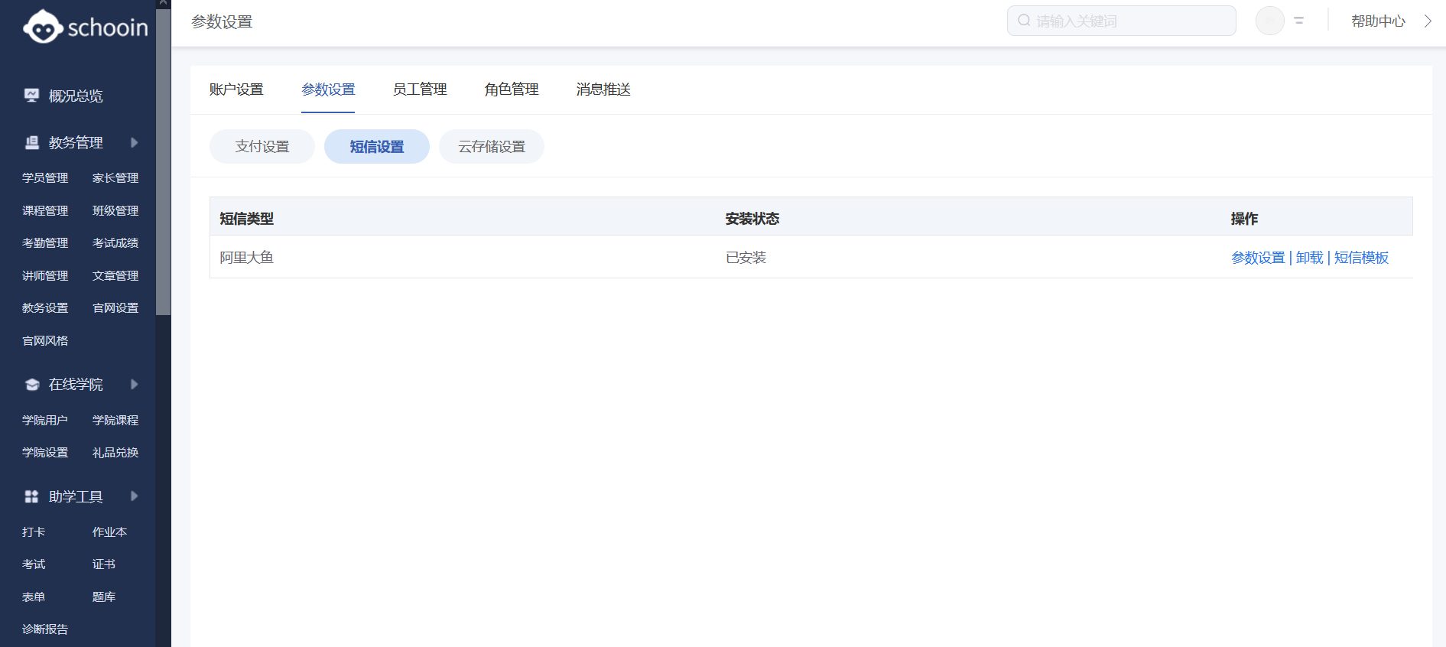Open the 帮助中心 link
Screen dimensions: 1446x647
pyautogui.click(x=1378, y=21)
